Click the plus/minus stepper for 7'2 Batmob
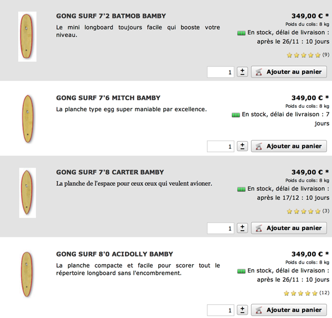The height and width of the screenshot is (318, 332). [242, 72]
